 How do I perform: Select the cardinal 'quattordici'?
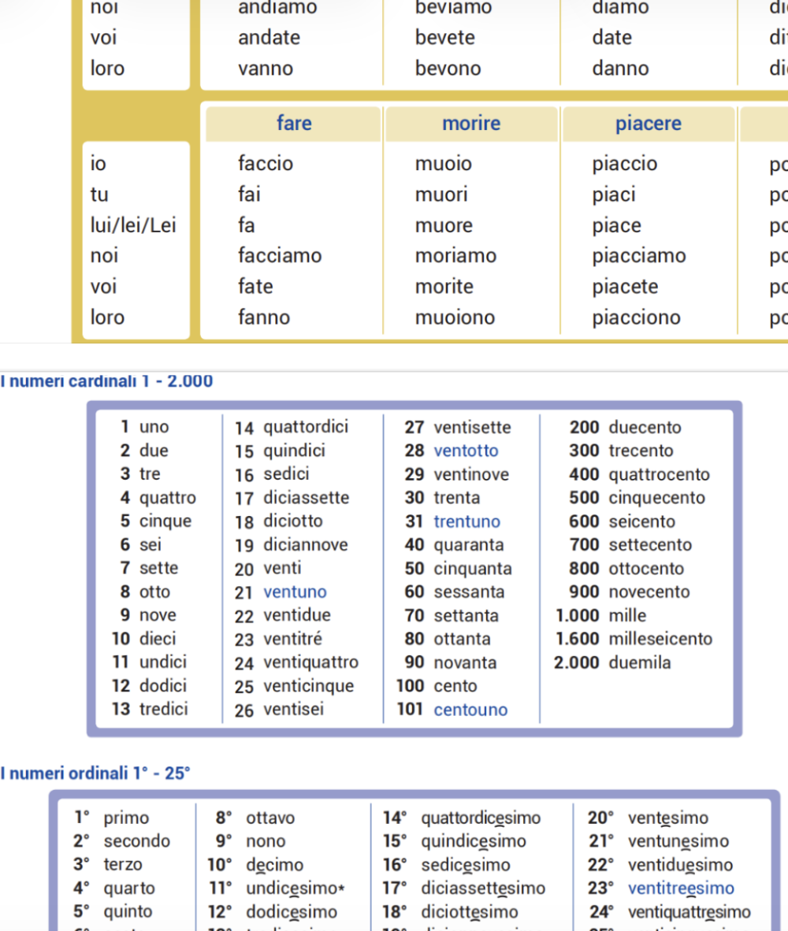[x=306, y=427]
